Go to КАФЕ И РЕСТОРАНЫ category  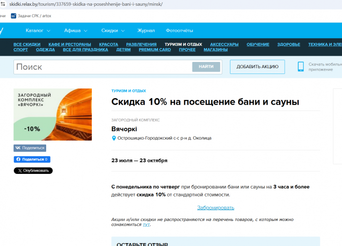(70, 45)
